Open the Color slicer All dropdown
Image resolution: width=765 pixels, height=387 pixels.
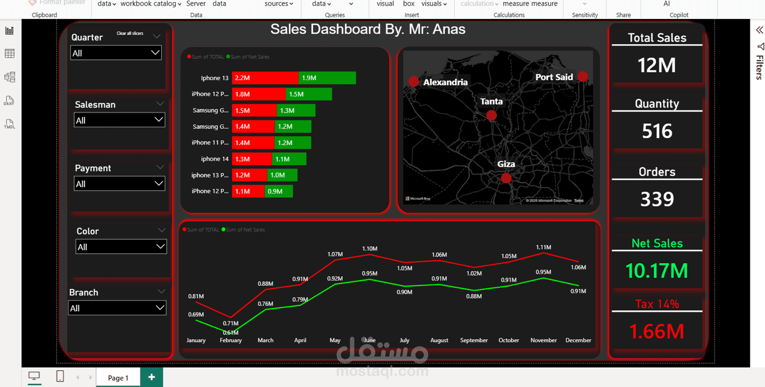121,247
